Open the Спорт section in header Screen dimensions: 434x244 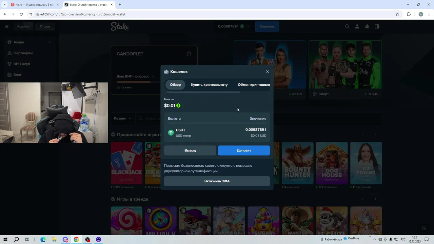[45, 26]
